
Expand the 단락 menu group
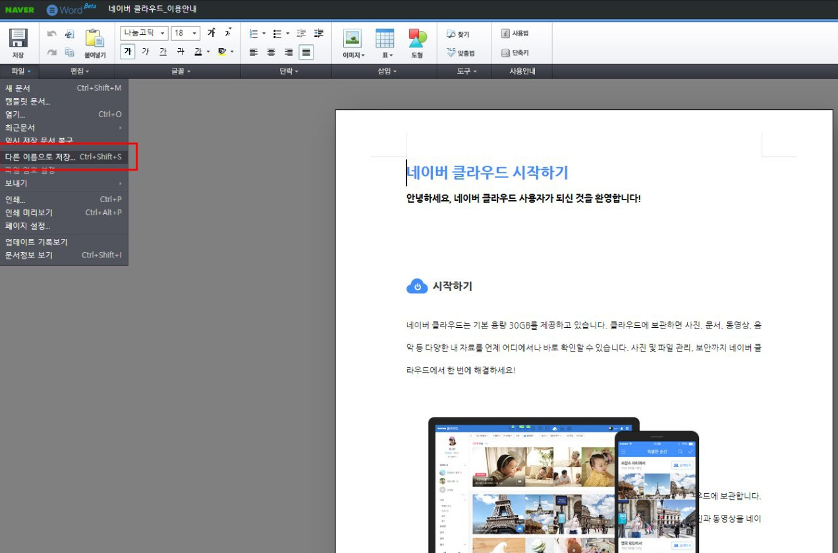tap(289, 71)
